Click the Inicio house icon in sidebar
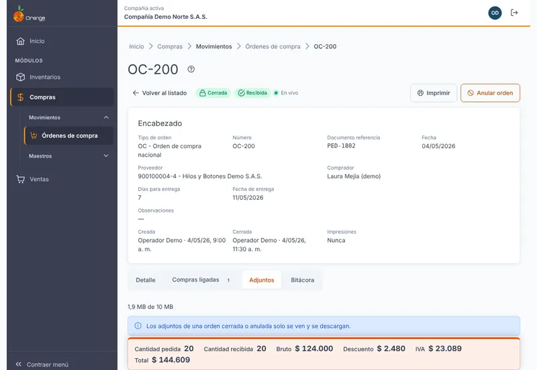The image size is (537, 370). (21, 41)
